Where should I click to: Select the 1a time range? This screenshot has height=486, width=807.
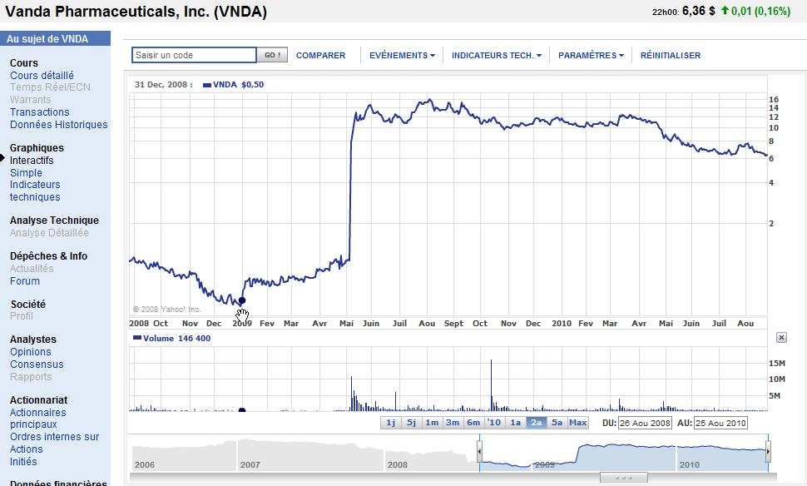tap(515, 423)
